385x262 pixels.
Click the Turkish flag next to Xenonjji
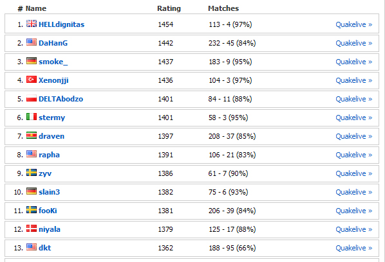tap(32, 80)
